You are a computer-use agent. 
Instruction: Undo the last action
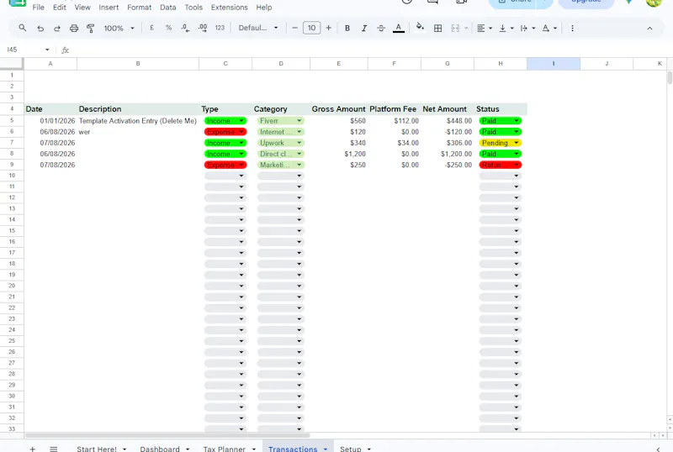40,29
